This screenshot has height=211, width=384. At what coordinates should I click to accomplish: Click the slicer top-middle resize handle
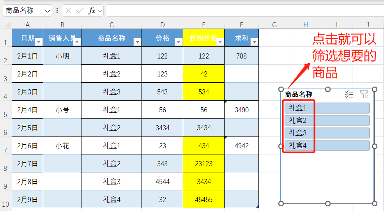click(x=328, y=89)
